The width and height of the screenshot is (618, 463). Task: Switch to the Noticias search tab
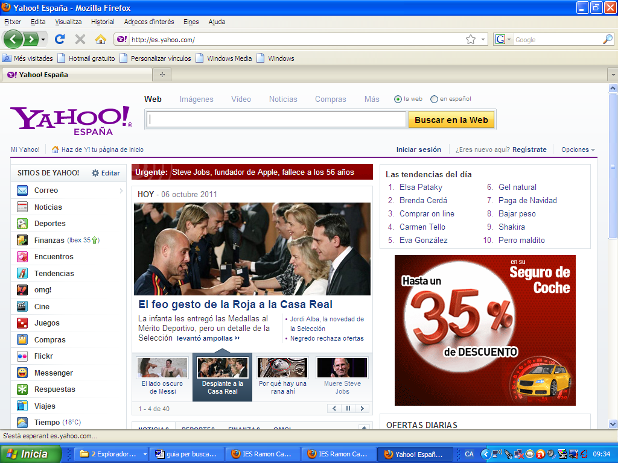click(283, 99)
